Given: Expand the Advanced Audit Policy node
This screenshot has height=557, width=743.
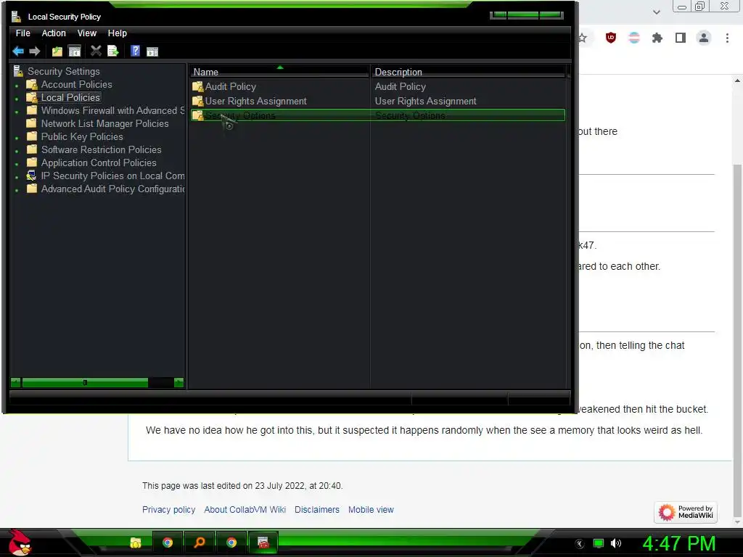Looking at the screenshot, I should 17,190.
